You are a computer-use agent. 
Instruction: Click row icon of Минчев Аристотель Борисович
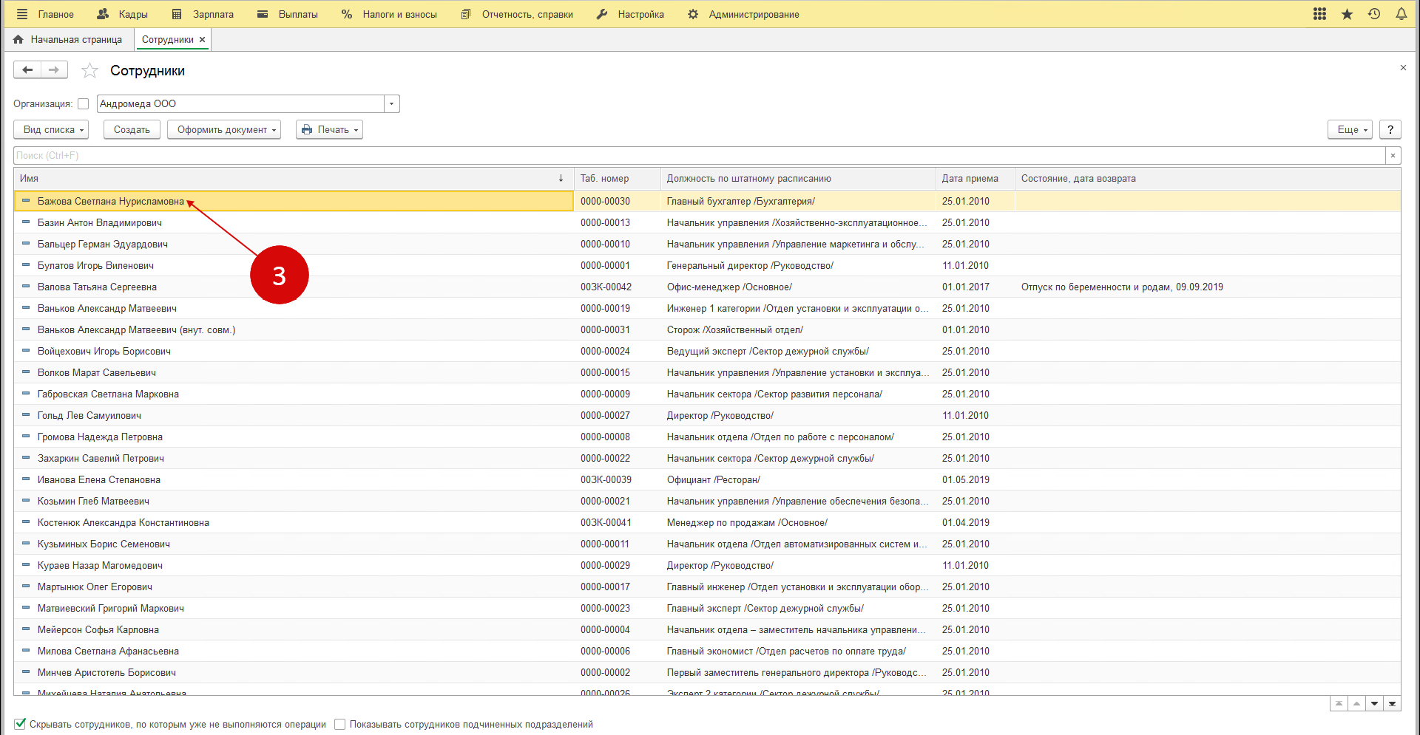click(x=26, y=672)
